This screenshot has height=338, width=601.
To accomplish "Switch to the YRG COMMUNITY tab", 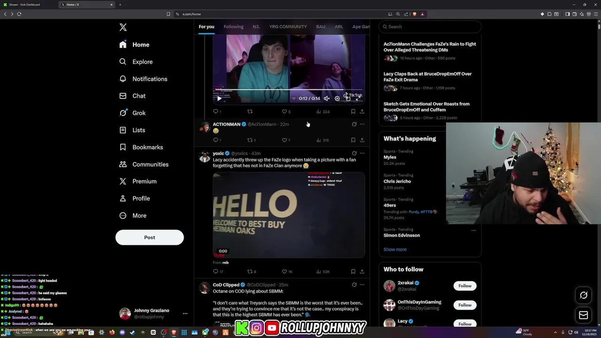I will point(288,27).
